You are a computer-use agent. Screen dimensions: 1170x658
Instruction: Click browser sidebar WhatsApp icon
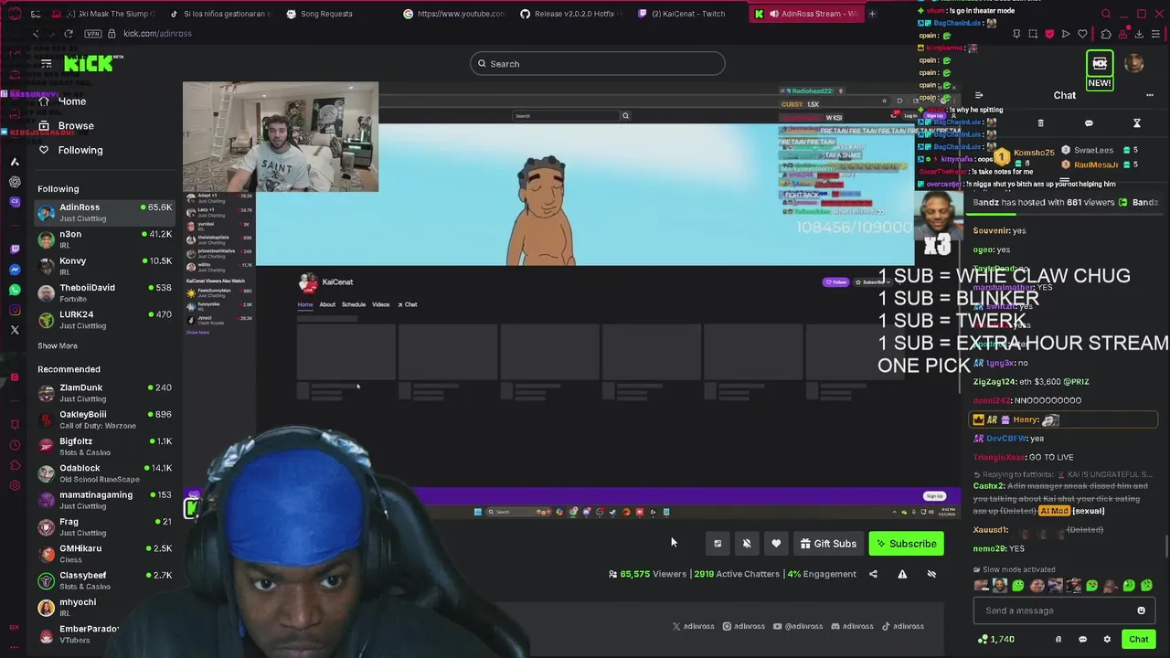(15, 290)
